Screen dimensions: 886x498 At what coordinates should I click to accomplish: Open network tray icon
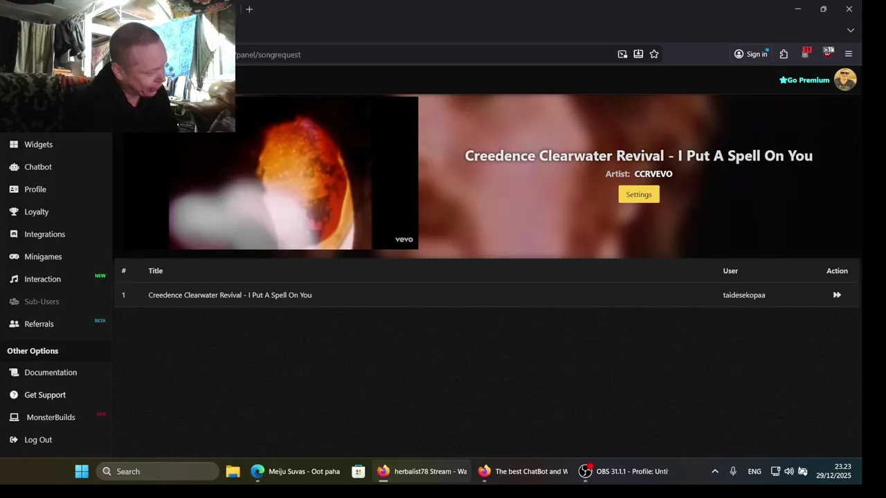775,472
